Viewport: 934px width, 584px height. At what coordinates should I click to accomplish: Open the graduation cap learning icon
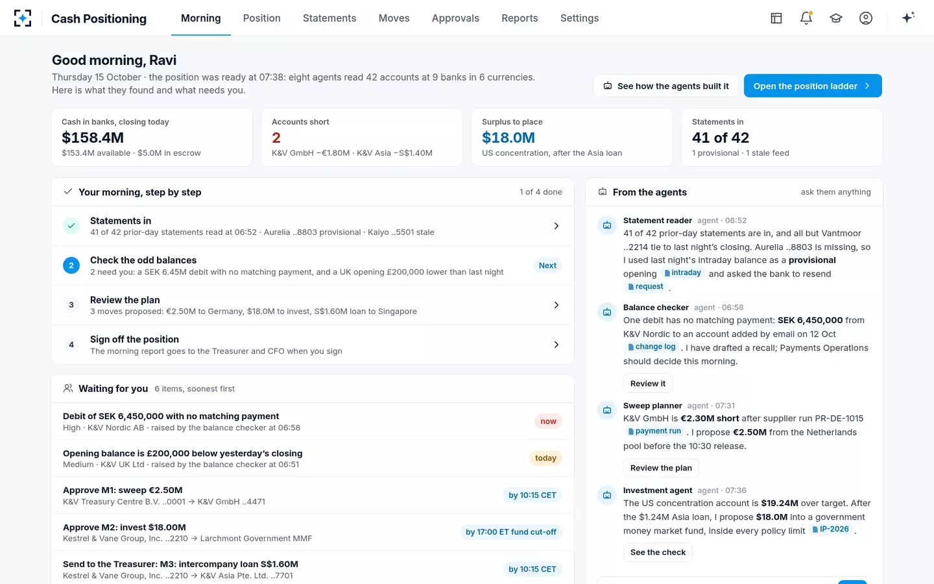click(x=836, y=18)
